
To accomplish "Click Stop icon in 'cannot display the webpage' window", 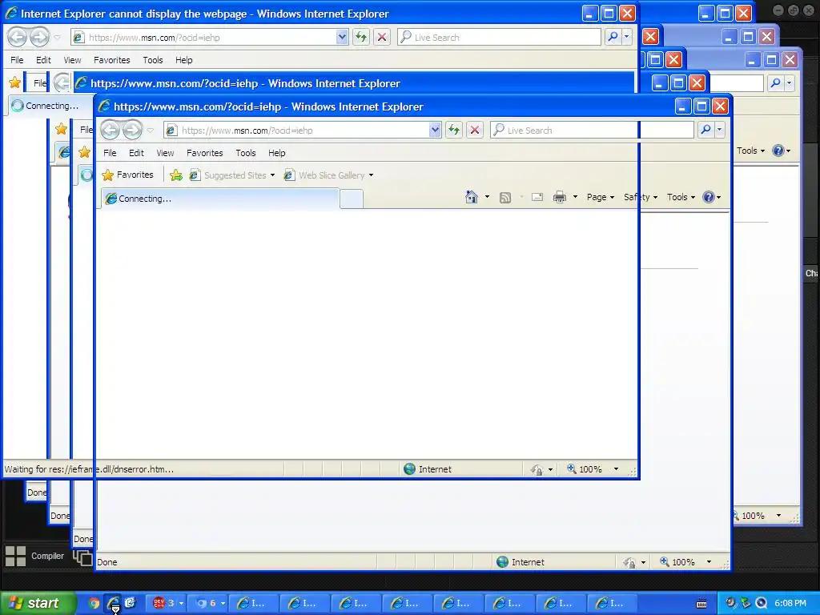I will (382, 37).
